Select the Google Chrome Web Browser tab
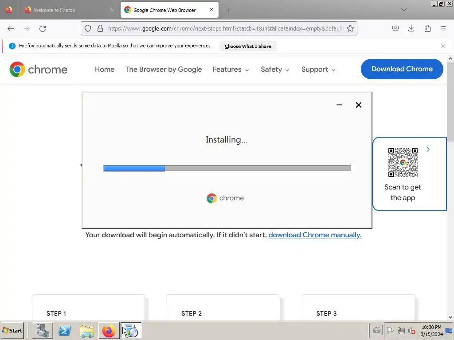454x340 pixels. pyautogui.click(x=170, y=10)
